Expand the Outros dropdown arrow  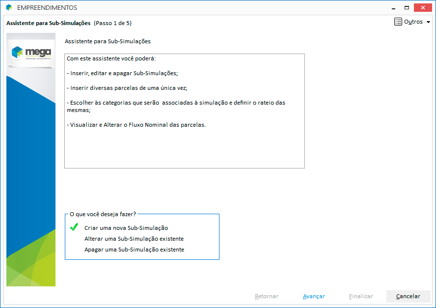(428, 23)
